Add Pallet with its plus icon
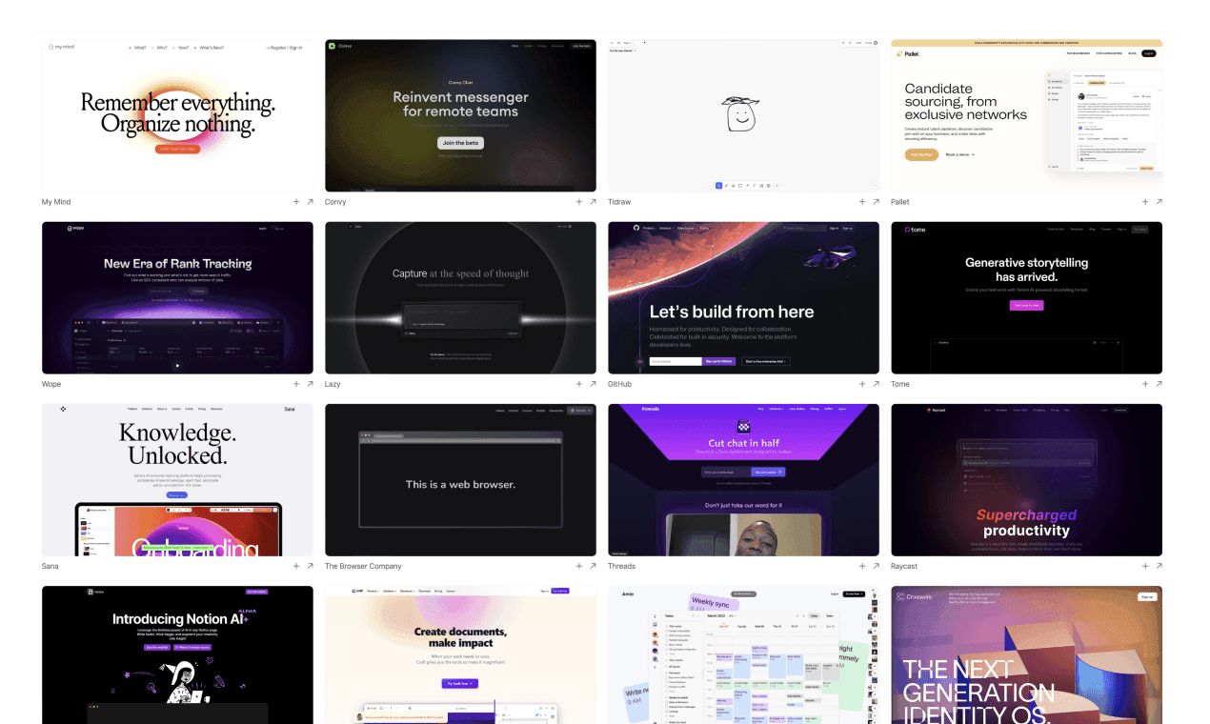The image size is (1210, 724). click(1145, 202)
